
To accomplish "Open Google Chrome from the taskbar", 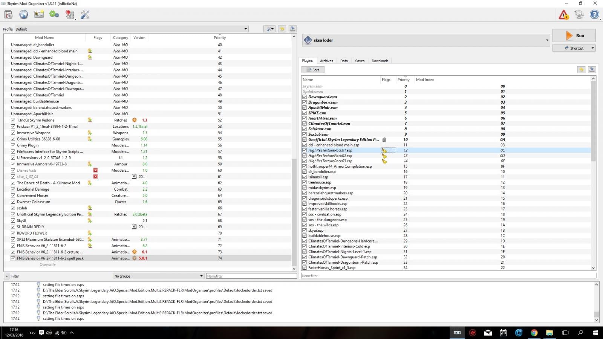I will (534, 333).
